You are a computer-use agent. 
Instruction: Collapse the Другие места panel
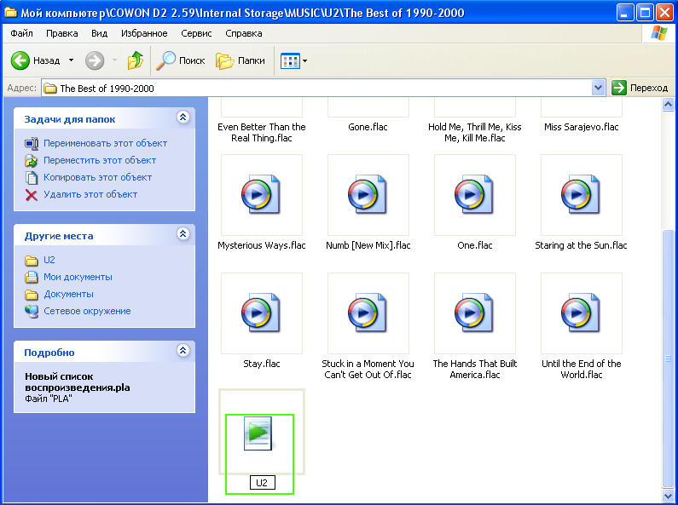click(x=183, y=233)
